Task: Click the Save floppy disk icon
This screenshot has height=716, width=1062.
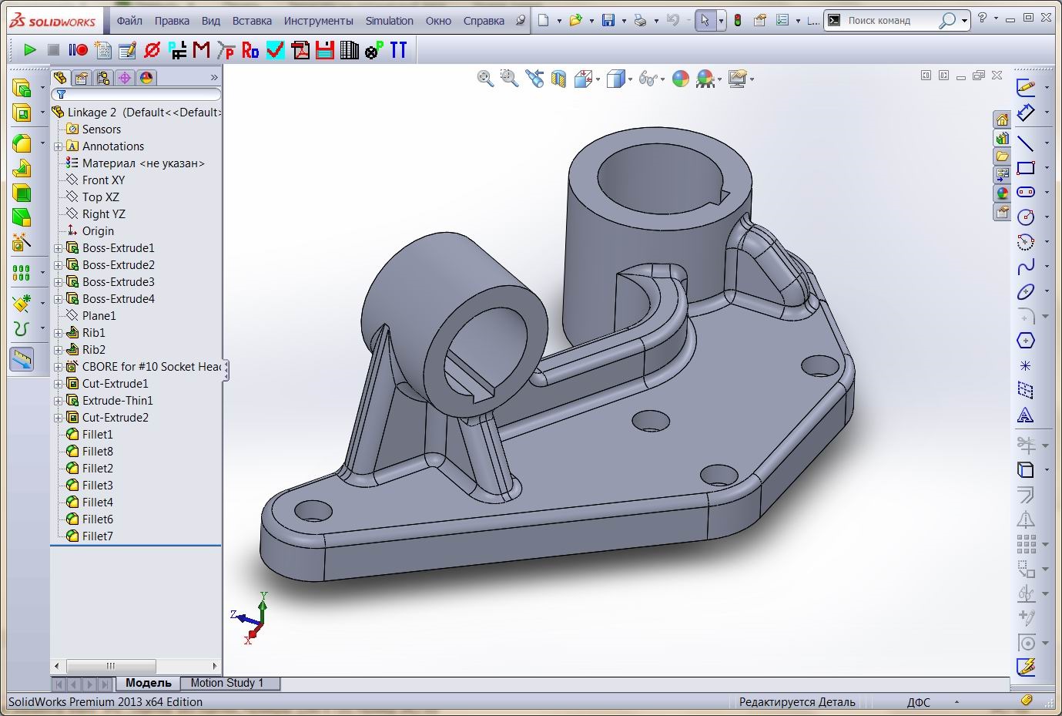Action: point(608,21)
